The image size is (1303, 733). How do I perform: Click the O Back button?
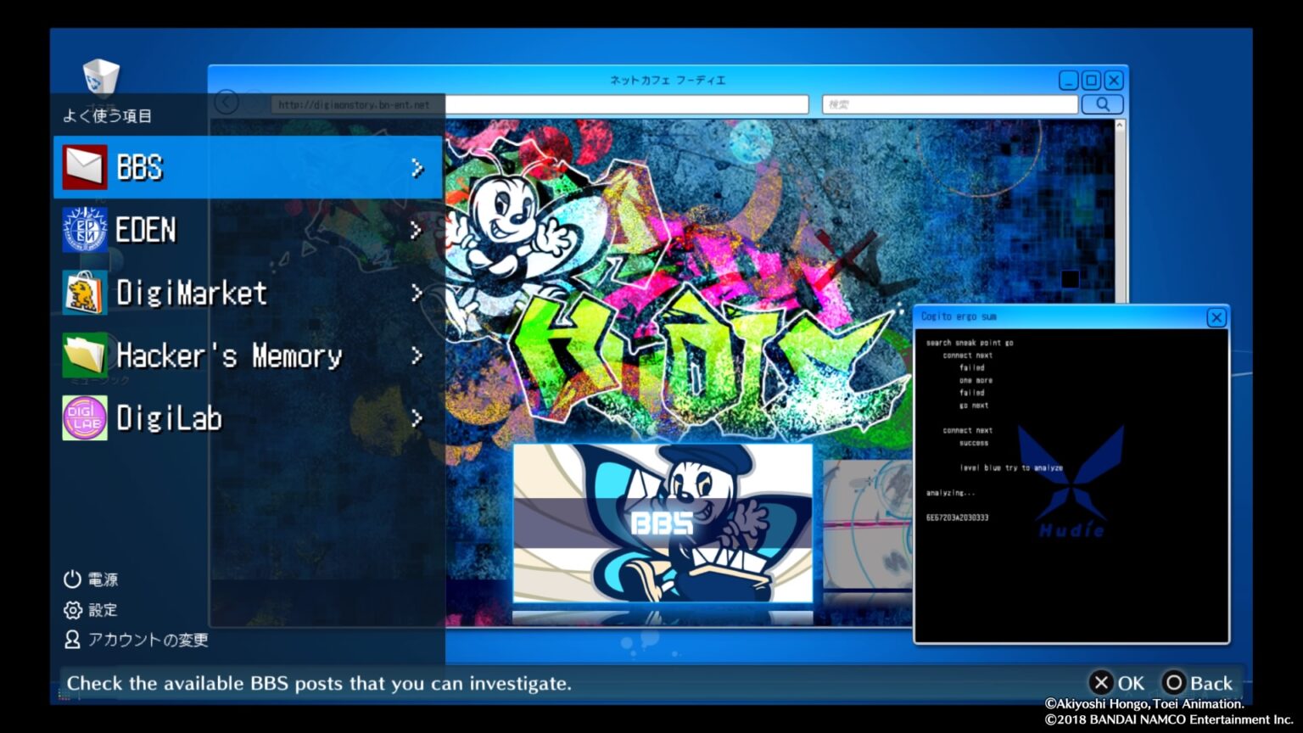pyautogui.click(x=1197, y=683)
